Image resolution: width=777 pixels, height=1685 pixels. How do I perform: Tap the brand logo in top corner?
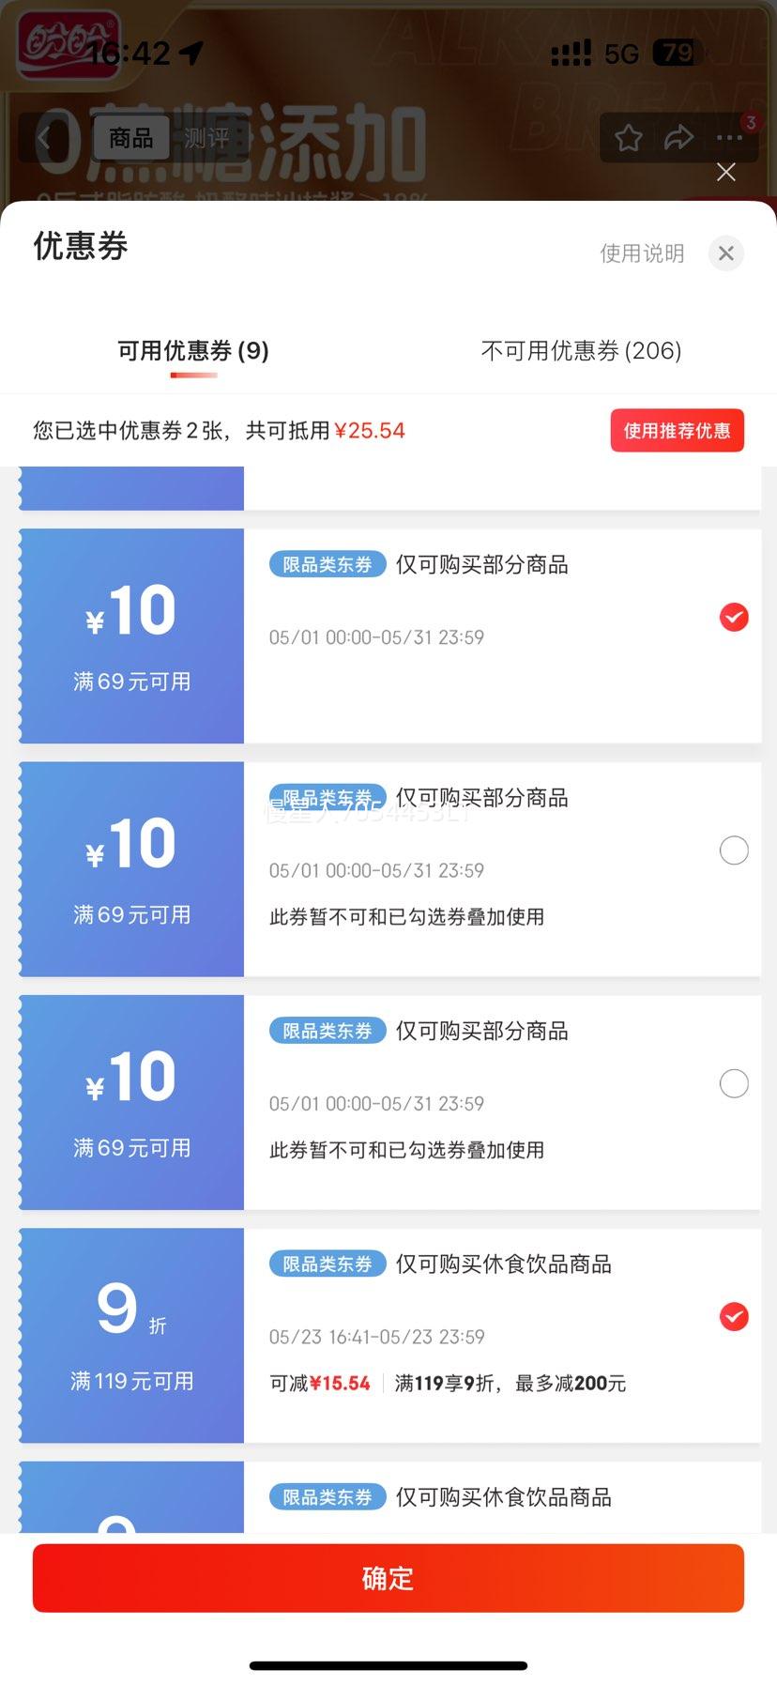[x=69, y=45]
